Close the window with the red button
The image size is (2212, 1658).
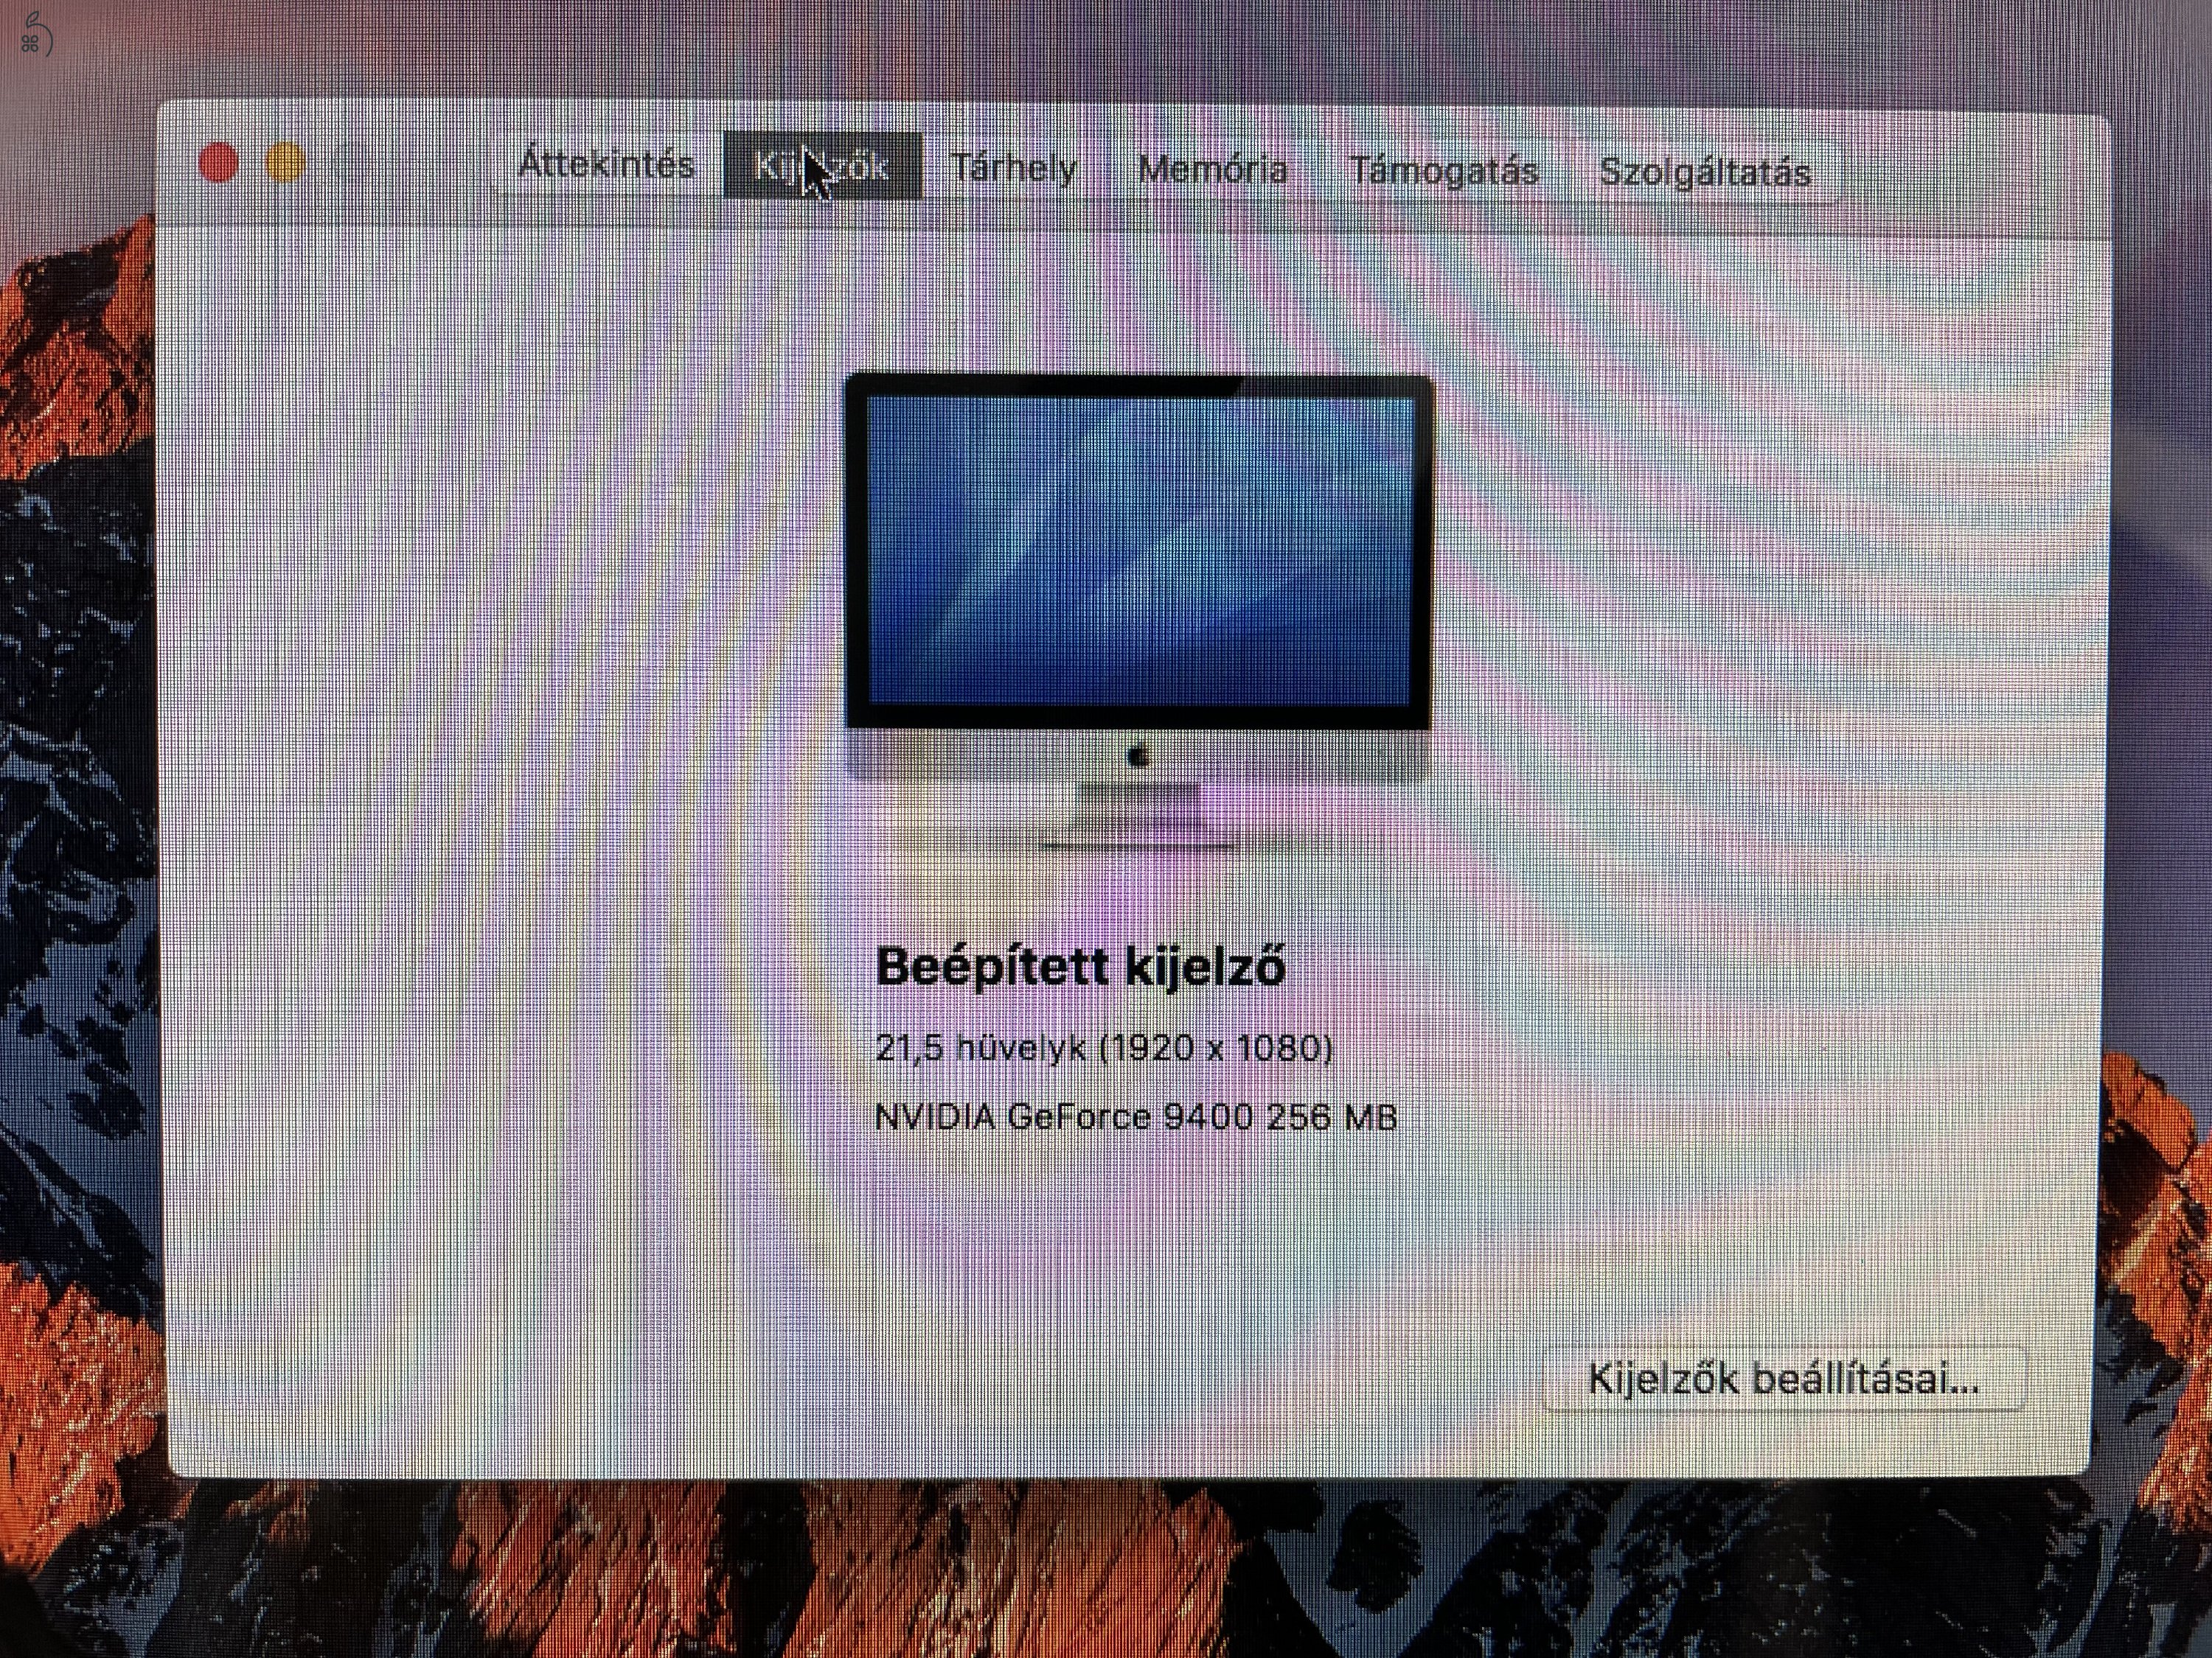[x=218, y=163]
